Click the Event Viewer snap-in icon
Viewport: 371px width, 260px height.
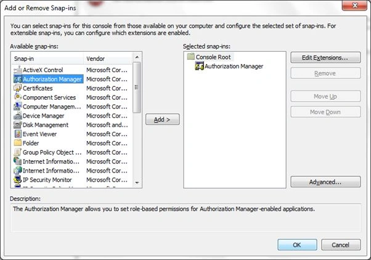coord(18,134)
